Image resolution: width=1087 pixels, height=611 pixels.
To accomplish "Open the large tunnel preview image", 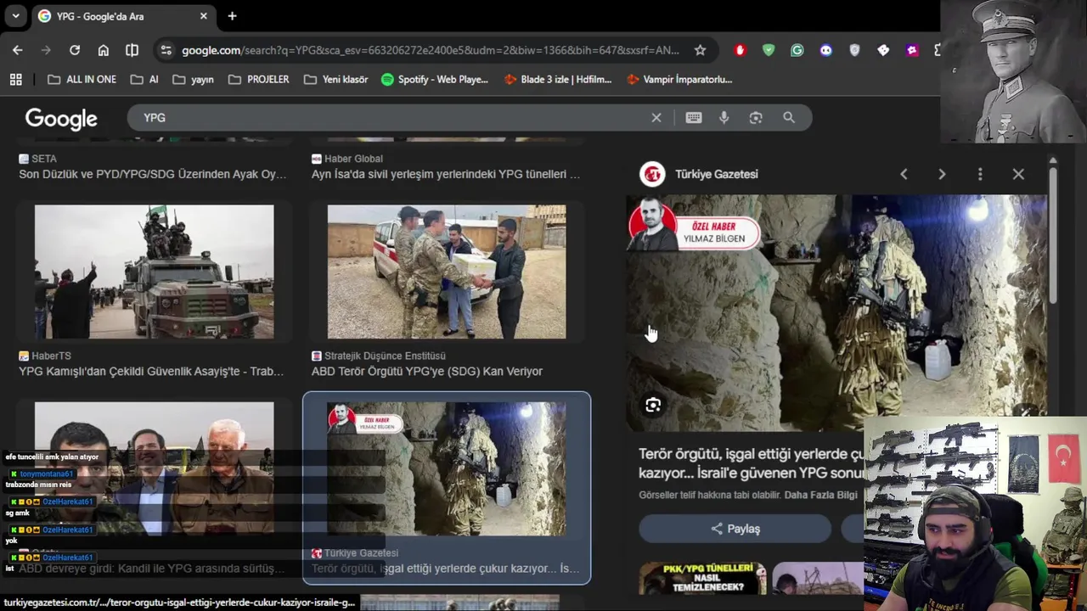I will pos(836,312).
